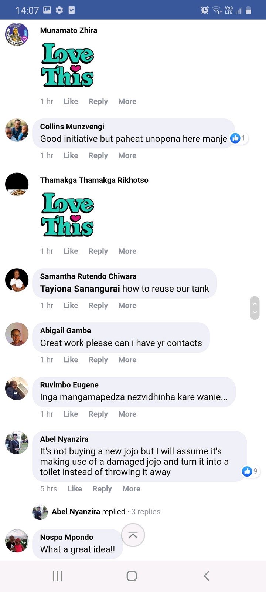Open the like reaction count on Collins Munzvengi's comment
This screenshot has width=266, height=592.
239,138
